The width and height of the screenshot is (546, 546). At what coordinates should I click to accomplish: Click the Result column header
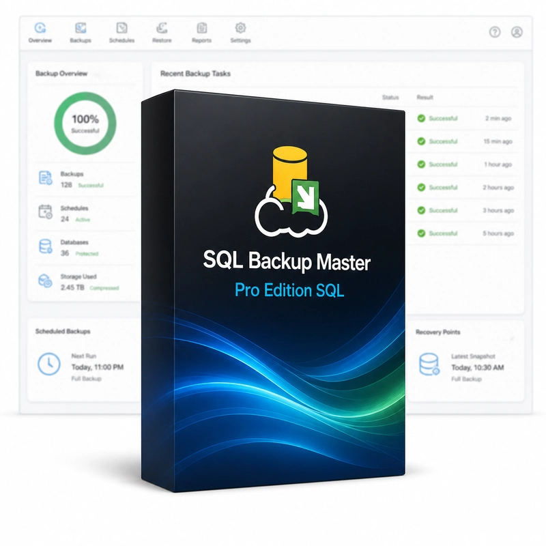[x=425, y=97]
